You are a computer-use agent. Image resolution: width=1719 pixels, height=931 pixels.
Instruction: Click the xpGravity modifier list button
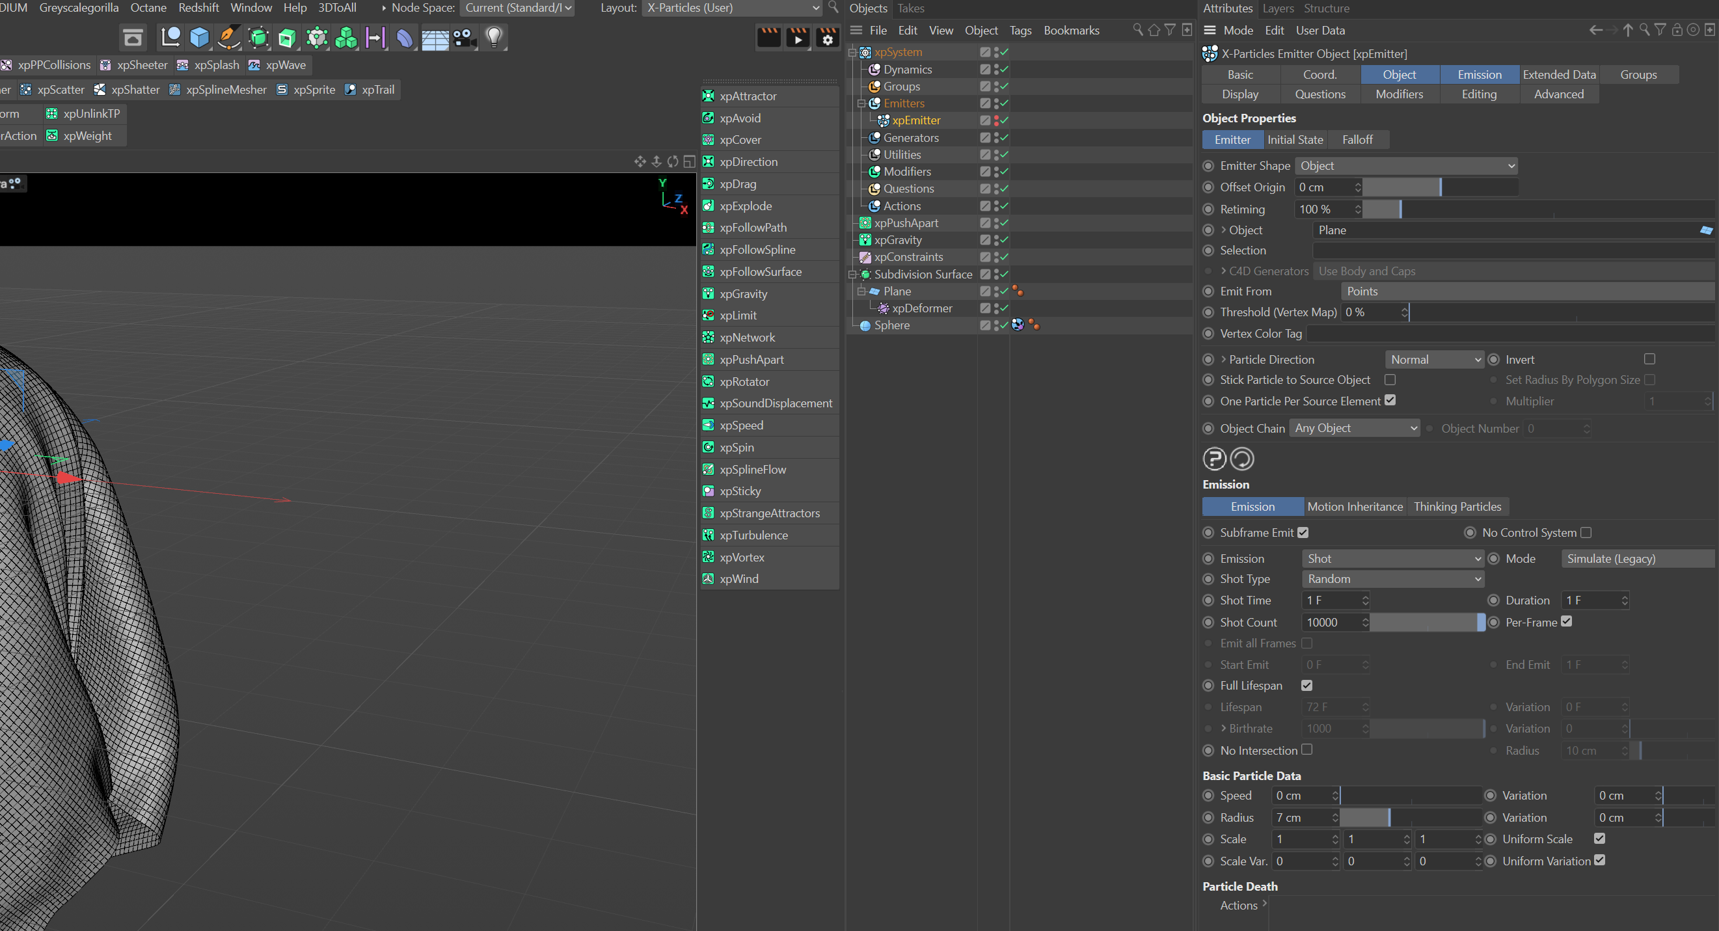pyautogui.click(x=770, y=293)
